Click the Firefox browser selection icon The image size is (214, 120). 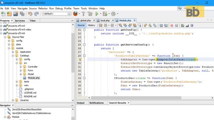75,14
